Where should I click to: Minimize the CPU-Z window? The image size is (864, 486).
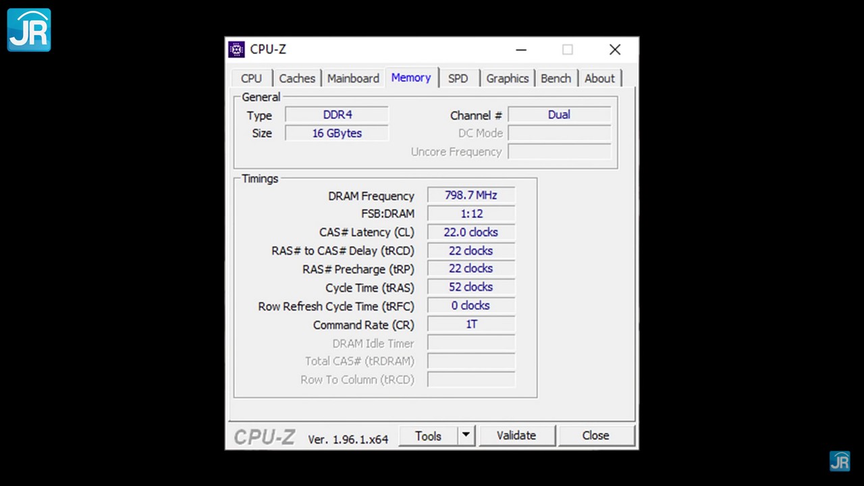(521, 49)
